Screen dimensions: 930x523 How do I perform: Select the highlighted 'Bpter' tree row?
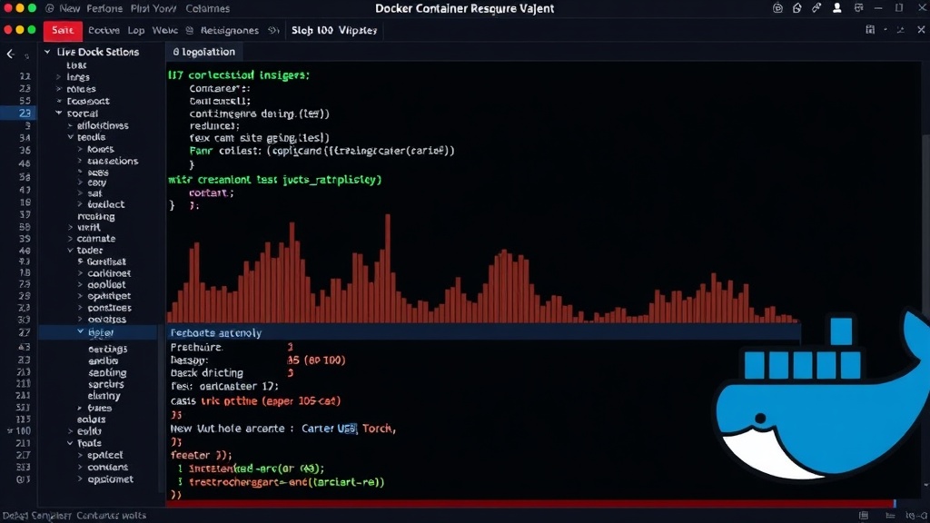98,332
